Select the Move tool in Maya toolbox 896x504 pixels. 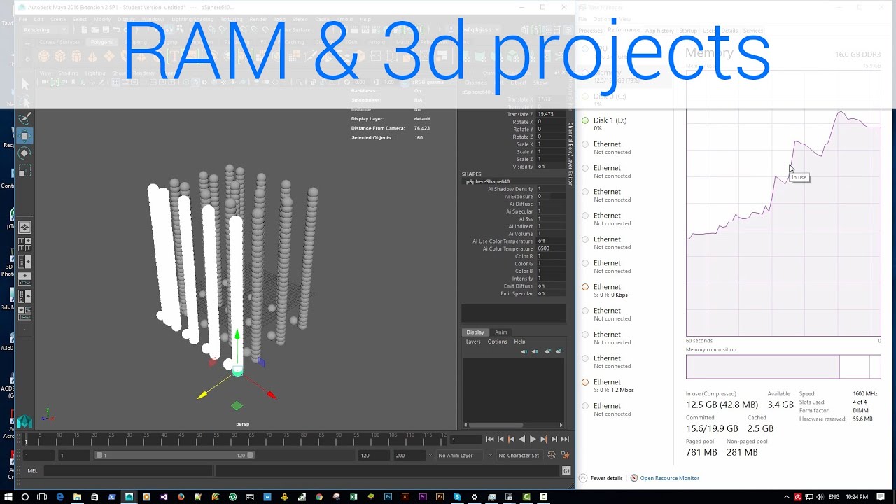(x=24, y=136)
